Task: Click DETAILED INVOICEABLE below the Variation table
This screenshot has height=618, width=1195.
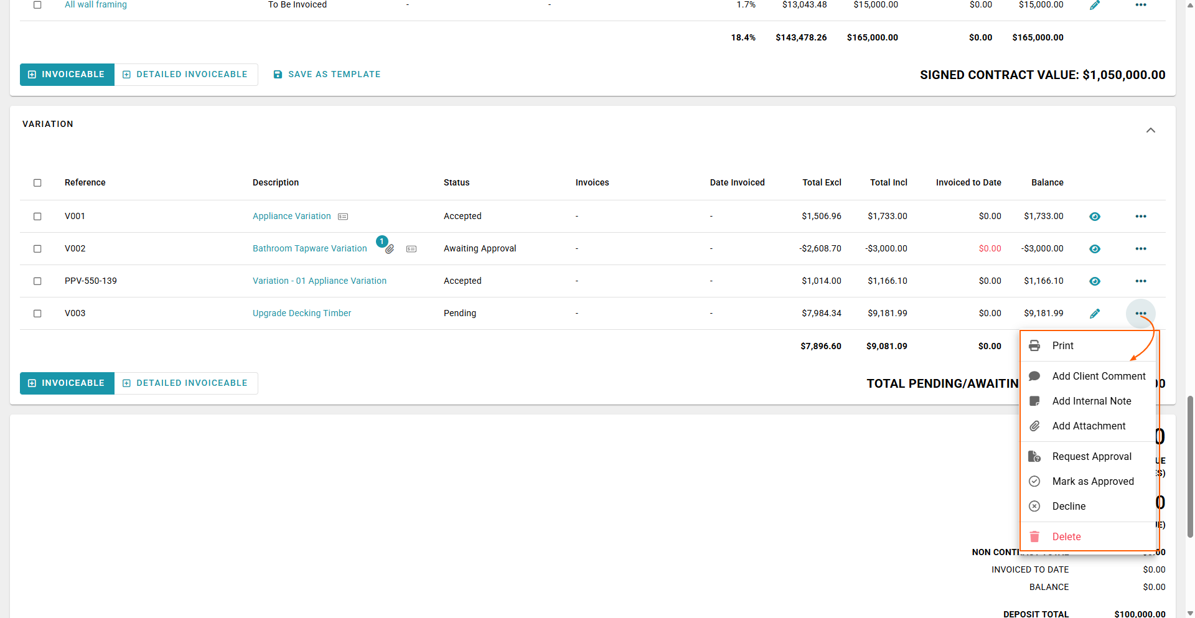Action: click(x=186, y=383)
